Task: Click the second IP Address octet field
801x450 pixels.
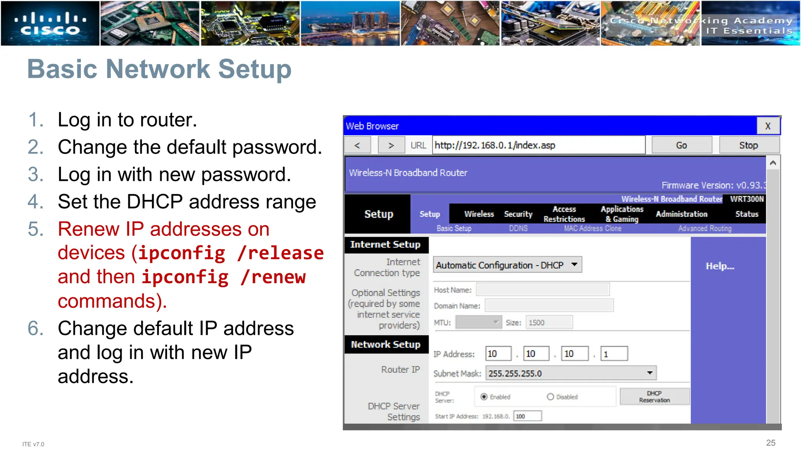Action: (x=536, y=354)
